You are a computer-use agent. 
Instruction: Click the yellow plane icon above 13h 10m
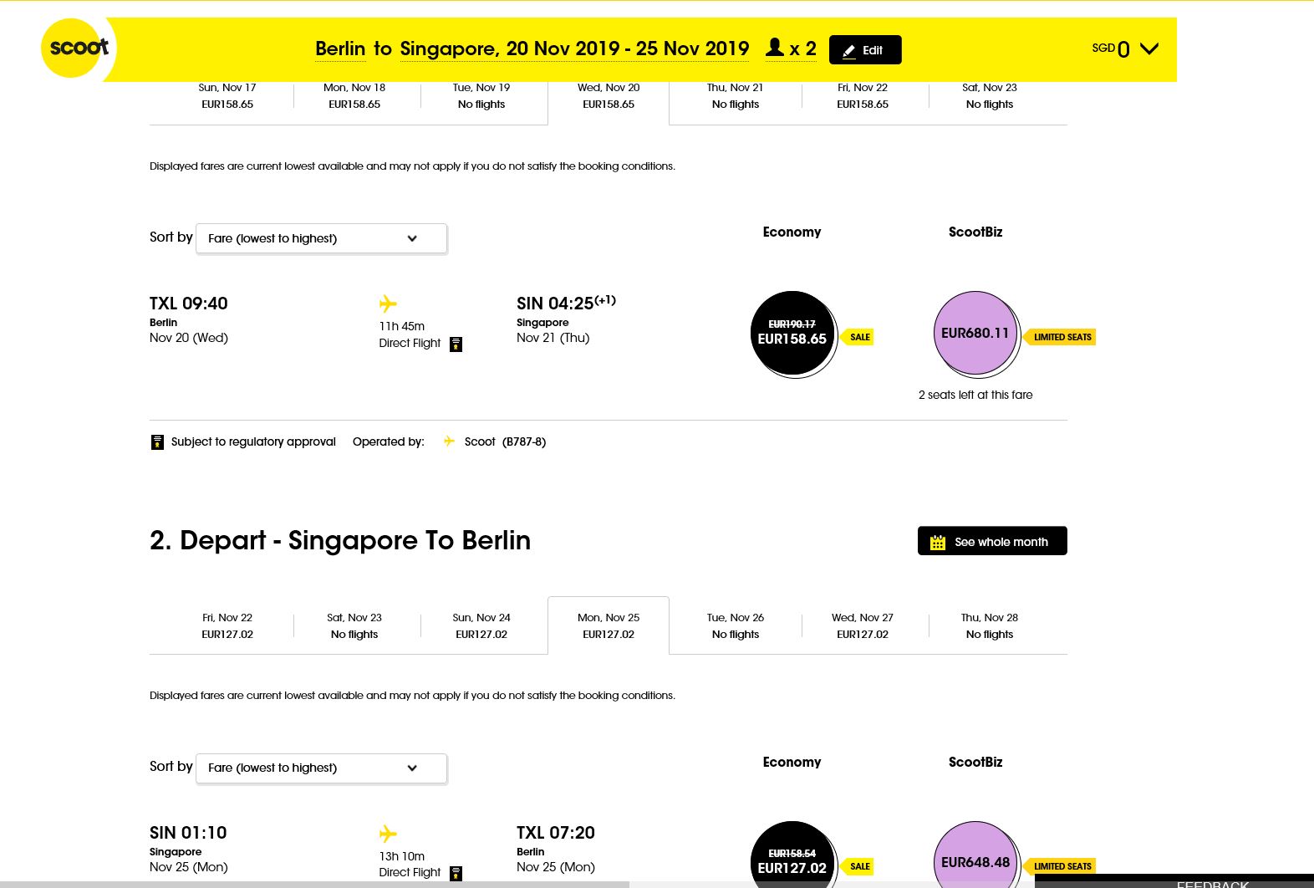(x=388, y=834)
